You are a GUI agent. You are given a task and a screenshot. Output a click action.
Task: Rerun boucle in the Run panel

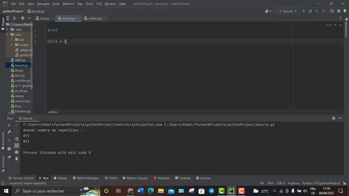[x=9, y=126]
